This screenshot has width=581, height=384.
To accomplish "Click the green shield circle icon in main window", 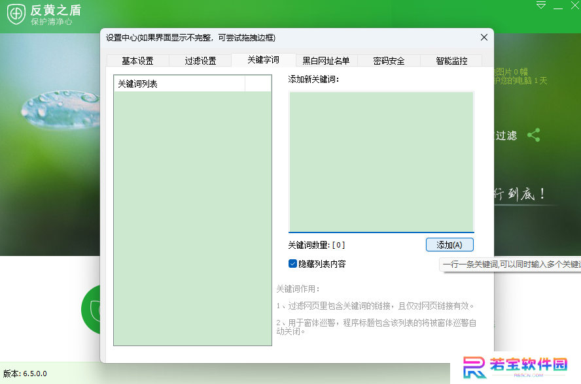I will pyautogui.click(x=91, y=310).
